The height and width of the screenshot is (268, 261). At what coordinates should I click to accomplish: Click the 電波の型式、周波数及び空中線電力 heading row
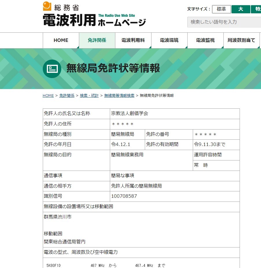click(x=141, y=252)
